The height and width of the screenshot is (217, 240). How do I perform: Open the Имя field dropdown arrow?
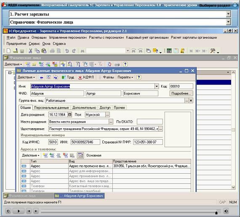tap(157, 86)
